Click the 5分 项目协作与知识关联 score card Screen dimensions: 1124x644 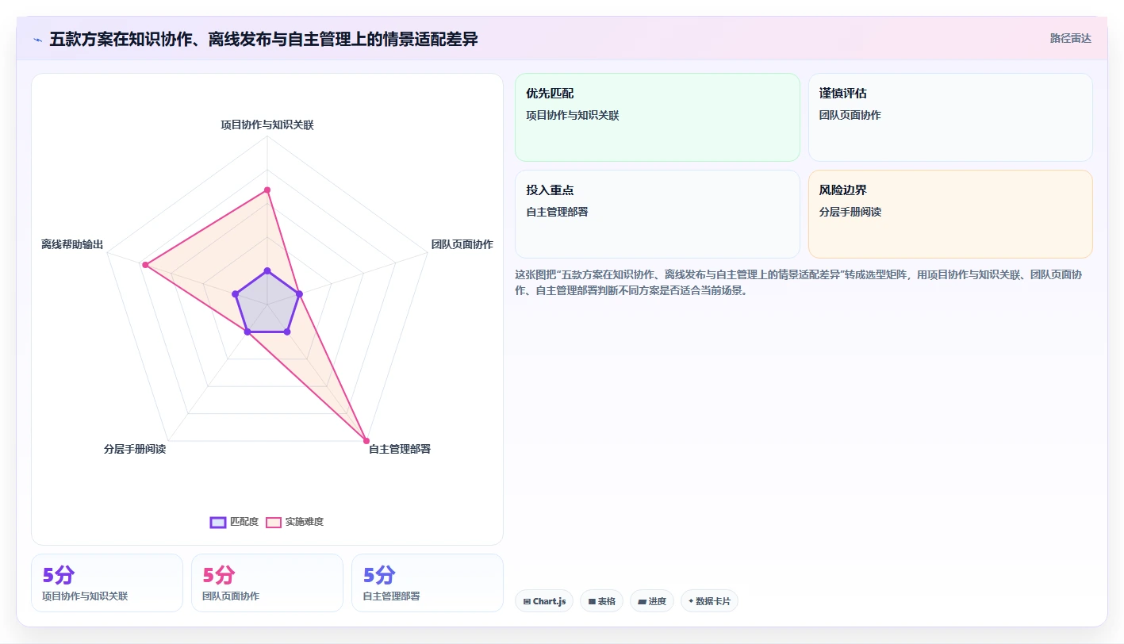pos(107,583)
